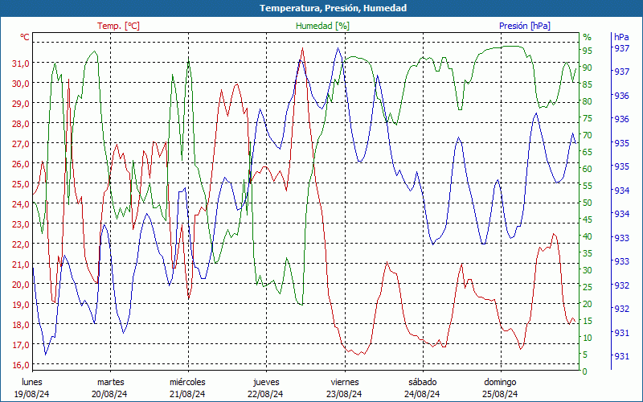Click the 22,0 temperature axis value
The image size is (643, 402).
point(21,244)
